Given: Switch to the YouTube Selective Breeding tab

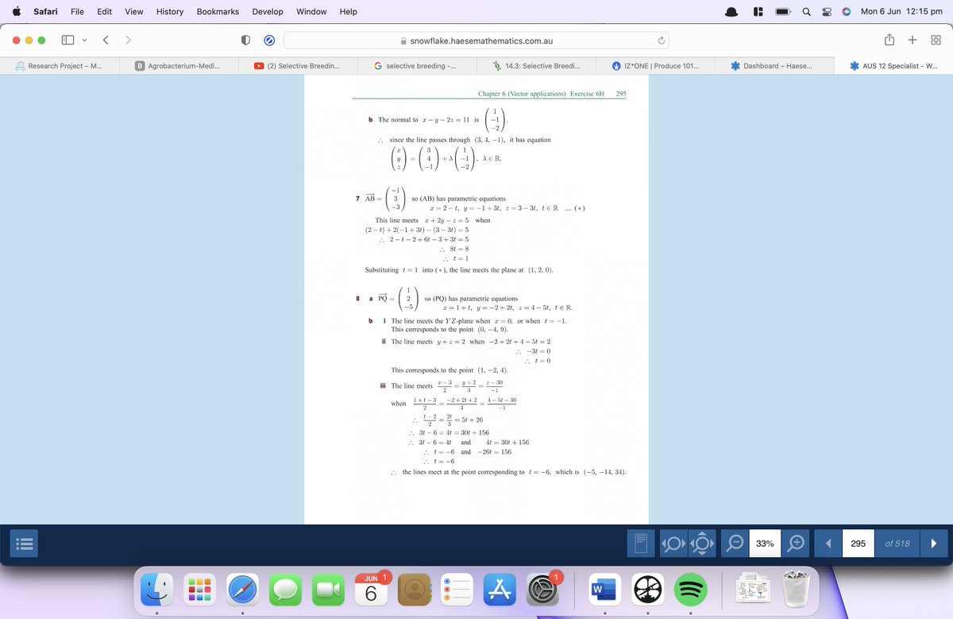Looking at the screenshot, I should point(298,66).
